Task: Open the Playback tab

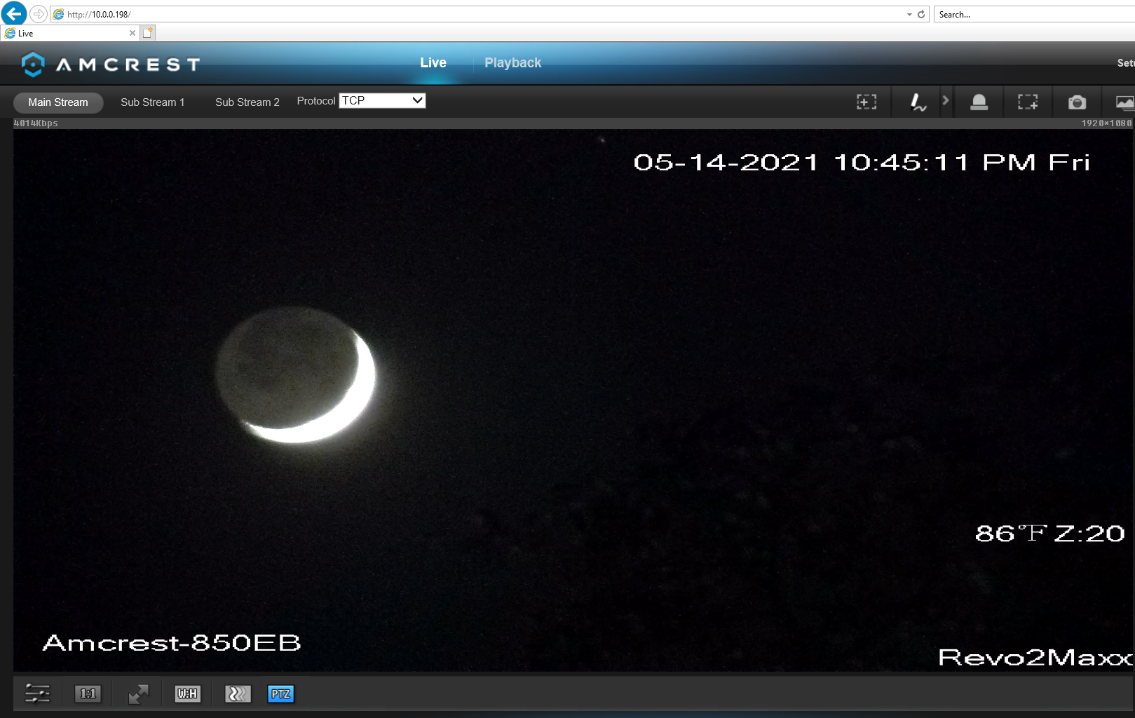Action: click(513, 62)
